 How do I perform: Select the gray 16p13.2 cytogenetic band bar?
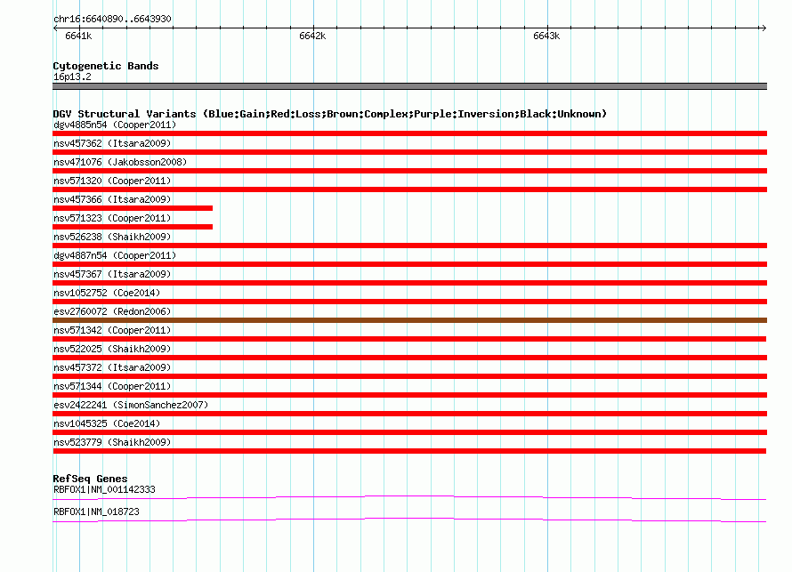pyautogui.click(x=409, y=86)
